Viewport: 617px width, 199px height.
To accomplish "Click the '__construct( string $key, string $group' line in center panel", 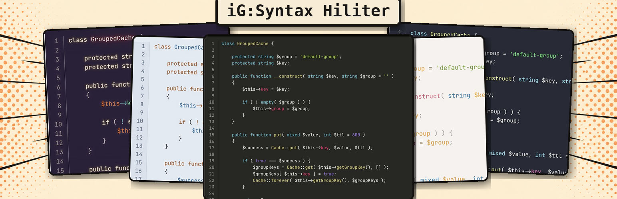I will (x=313, y=76).
